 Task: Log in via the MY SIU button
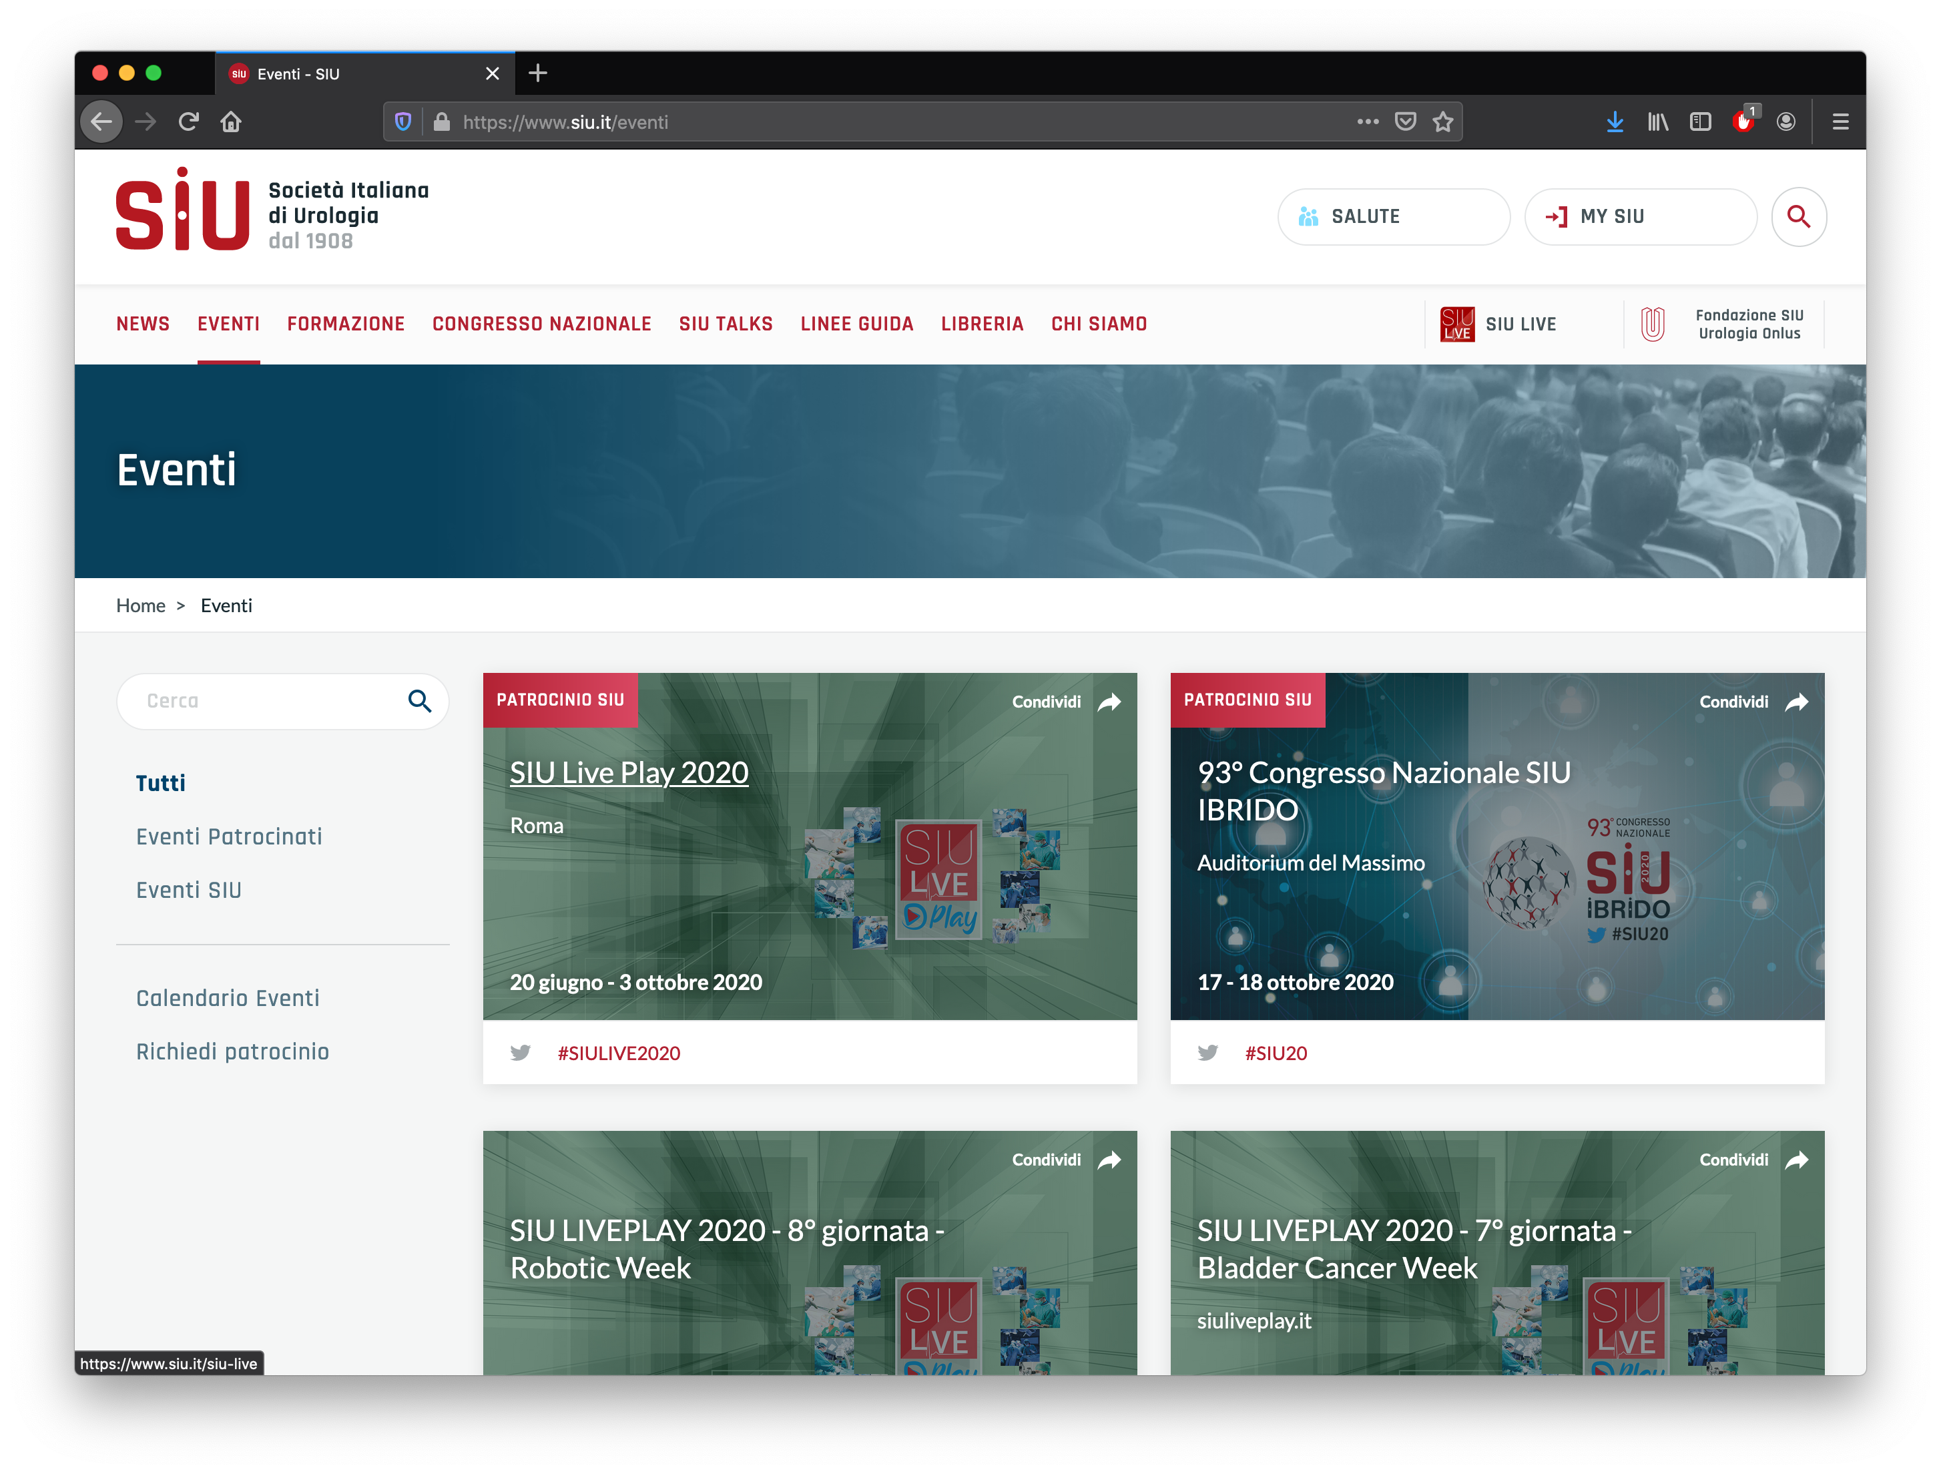(x=1641, y=217)
